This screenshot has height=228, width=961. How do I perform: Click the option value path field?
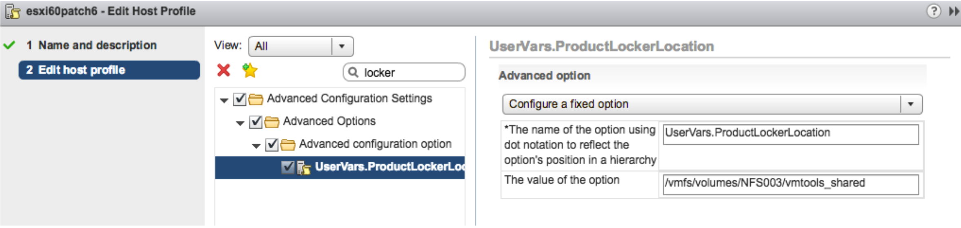point(791,185)
